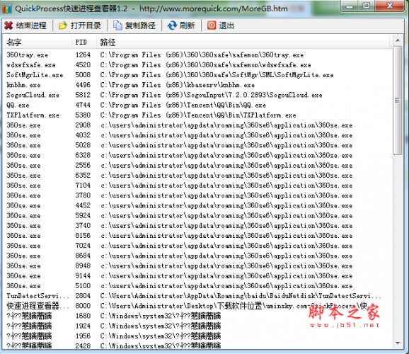The height and width of the screenshot is (354, 409).
Task: Select the SogouCloud.exe process row
Action: tap(197, 95)
